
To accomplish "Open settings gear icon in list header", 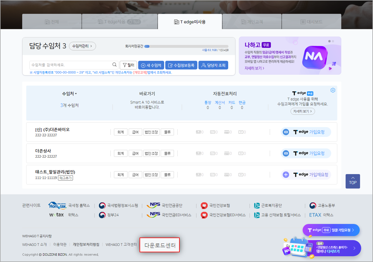I will 333,90.
